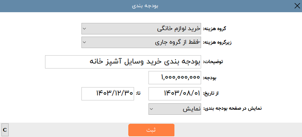Screen dimensions: 302x137
Task: Select the از تاریخ start date field
Action: [x=175, y=94]
